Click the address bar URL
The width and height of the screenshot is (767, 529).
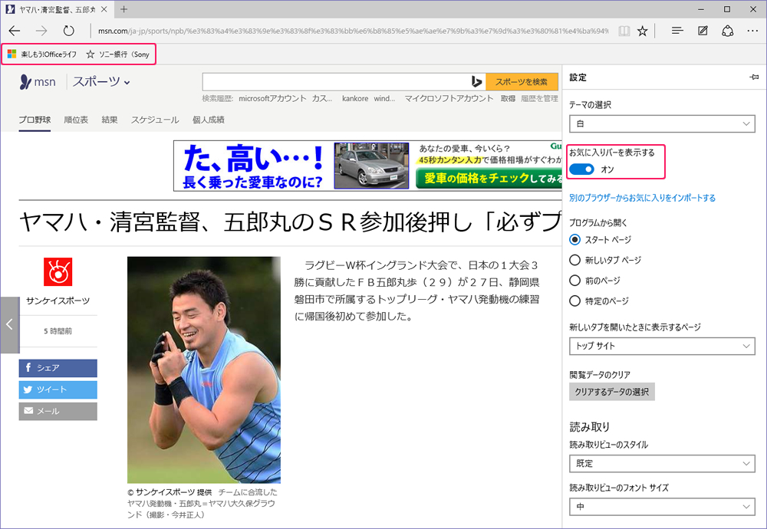click(x=352, y=31)
